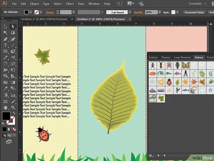
Task: Select the Direct Selection tool
Action: tap(13, 27)
